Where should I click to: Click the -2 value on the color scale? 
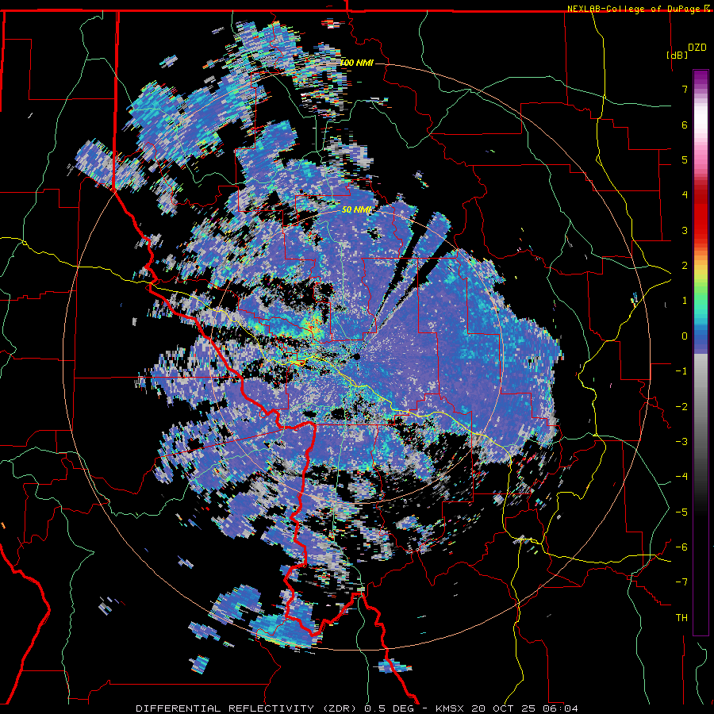681,407
